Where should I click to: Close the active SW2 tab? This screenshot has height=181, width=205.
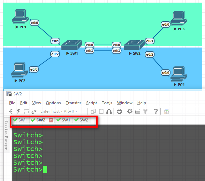point(51,120)
